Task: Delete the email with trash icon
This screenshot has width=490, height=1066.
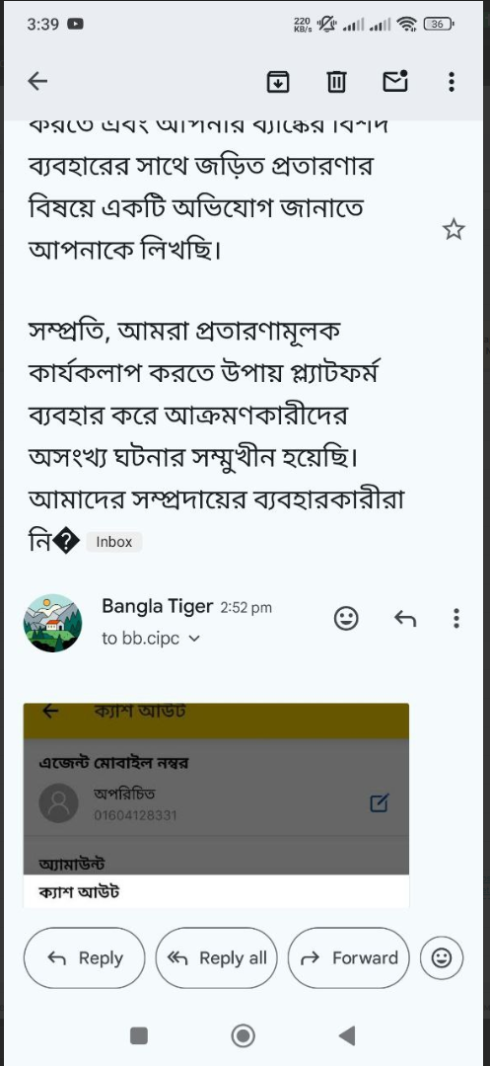Action: [x=336, y=82]
